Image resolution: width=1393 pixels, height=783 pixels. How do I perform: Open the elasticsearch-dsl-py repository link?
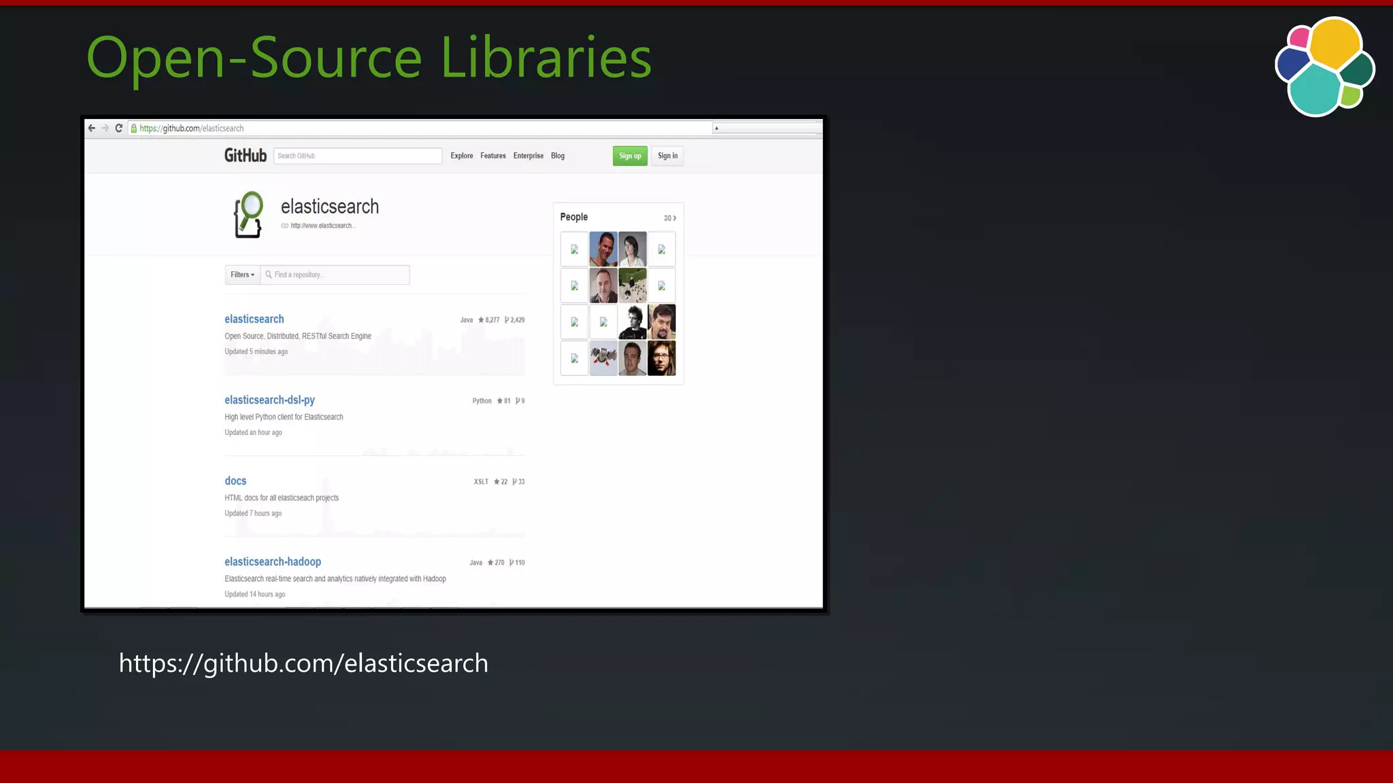click(x=269, y=400)
